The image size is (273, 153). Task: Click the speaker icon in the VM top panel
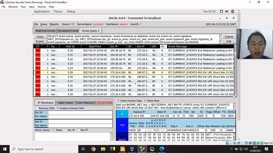click(227, 11)
